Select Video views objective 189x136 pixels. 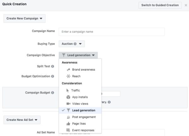pos(80,104)
